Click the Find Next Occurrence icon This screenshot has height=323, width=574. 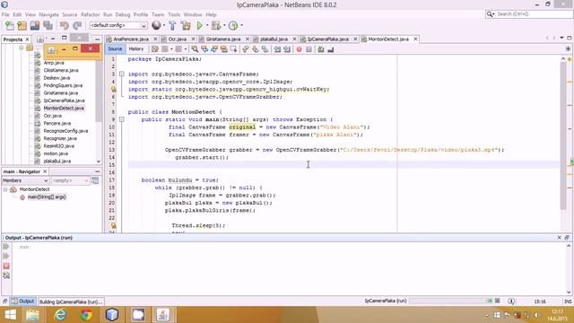214,49
